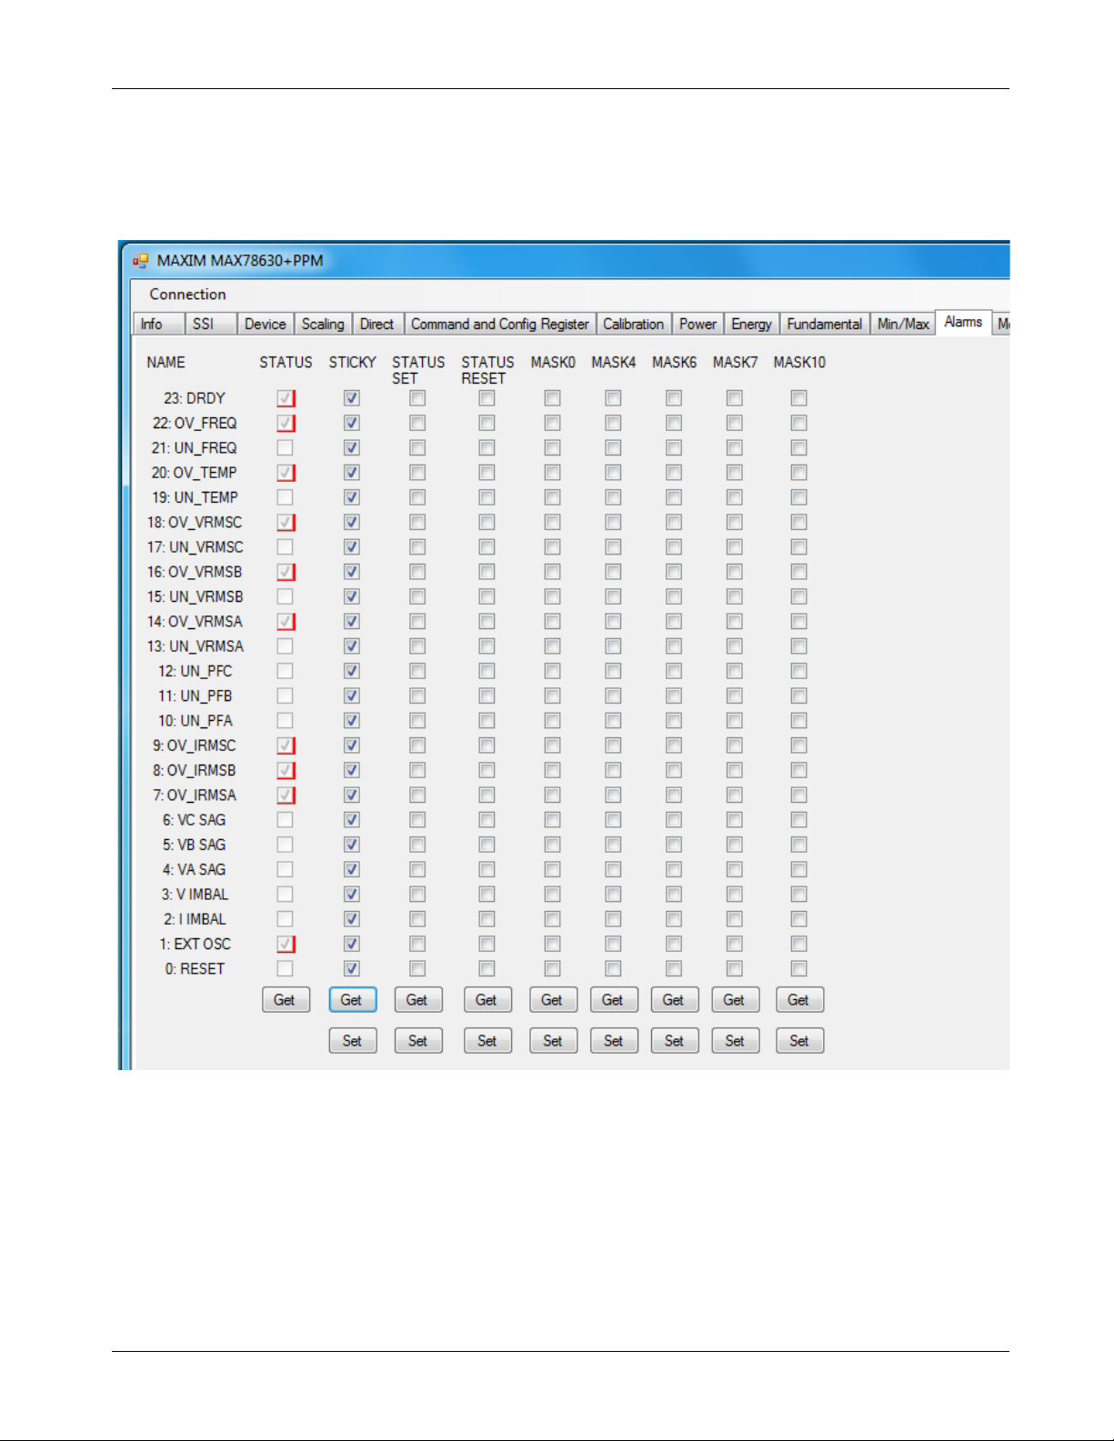
Task: Check MASK6 for 17: UN_VRMSC
Action: 674,547
